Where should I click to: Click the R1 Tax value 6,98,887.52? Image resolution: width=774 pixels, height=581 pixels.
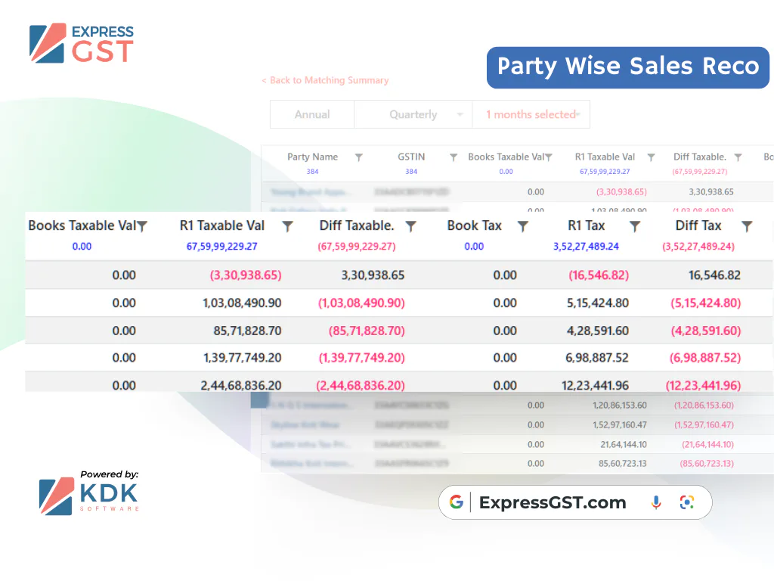coord(597,358)
